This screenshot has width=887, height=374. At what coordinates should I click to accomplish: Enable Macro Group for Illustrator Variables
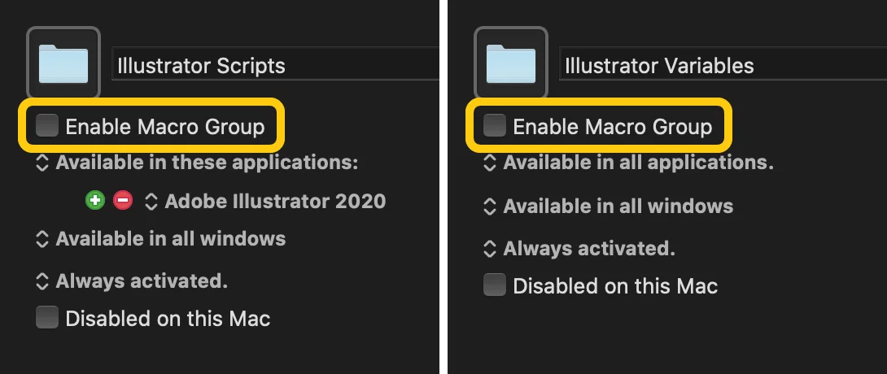(495, 125)
